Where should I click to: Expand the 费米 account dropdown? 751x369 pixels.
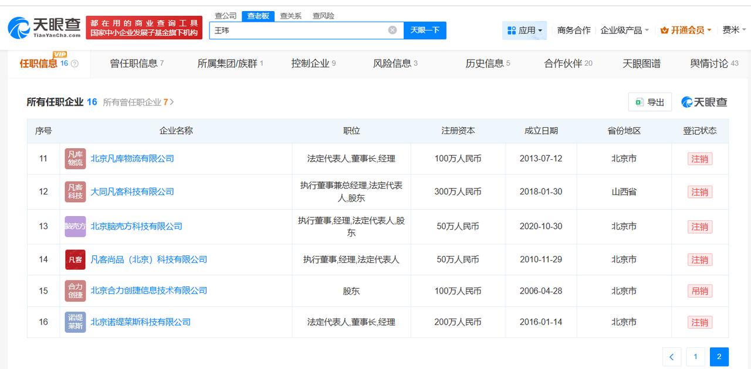[x=734, y=30]
